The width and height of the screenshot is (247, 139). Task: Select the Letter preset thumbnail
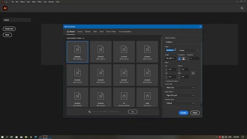[147, 97]
